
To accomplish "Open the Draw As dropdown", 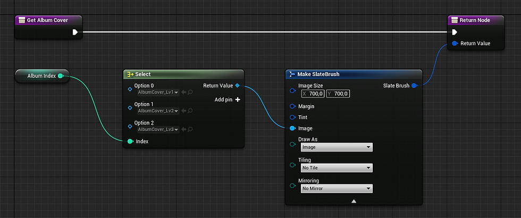I will [x=336, y=147].
